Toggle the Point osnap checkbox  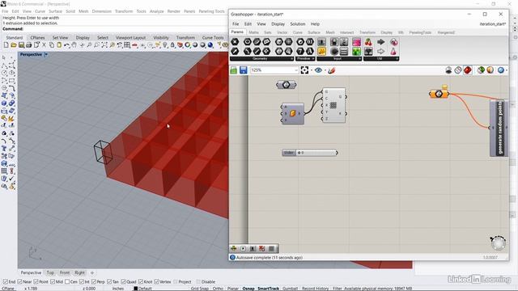pos(36,282)
